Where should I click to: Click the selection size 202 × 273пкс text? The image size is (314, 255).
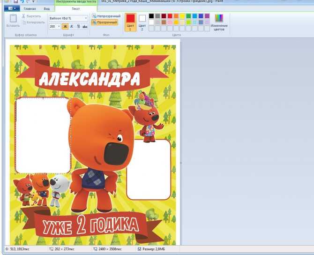pos(64,249)
